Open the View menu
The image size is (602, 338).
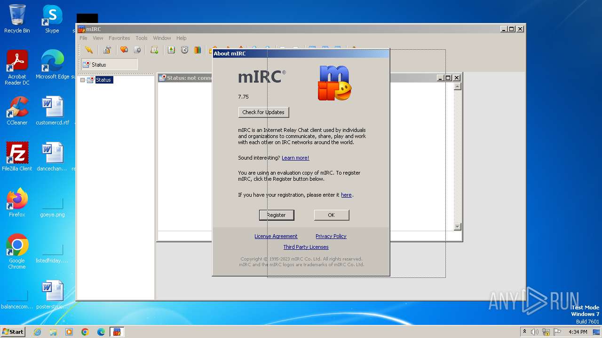pos(98,38)
